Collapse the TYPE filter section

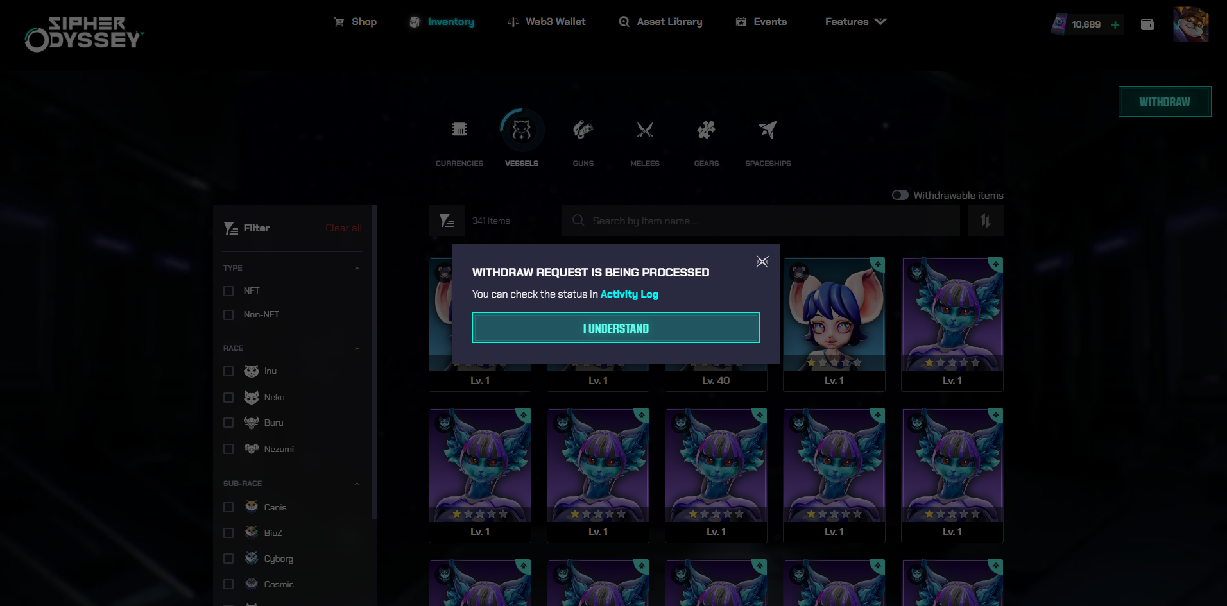point(357,268)
